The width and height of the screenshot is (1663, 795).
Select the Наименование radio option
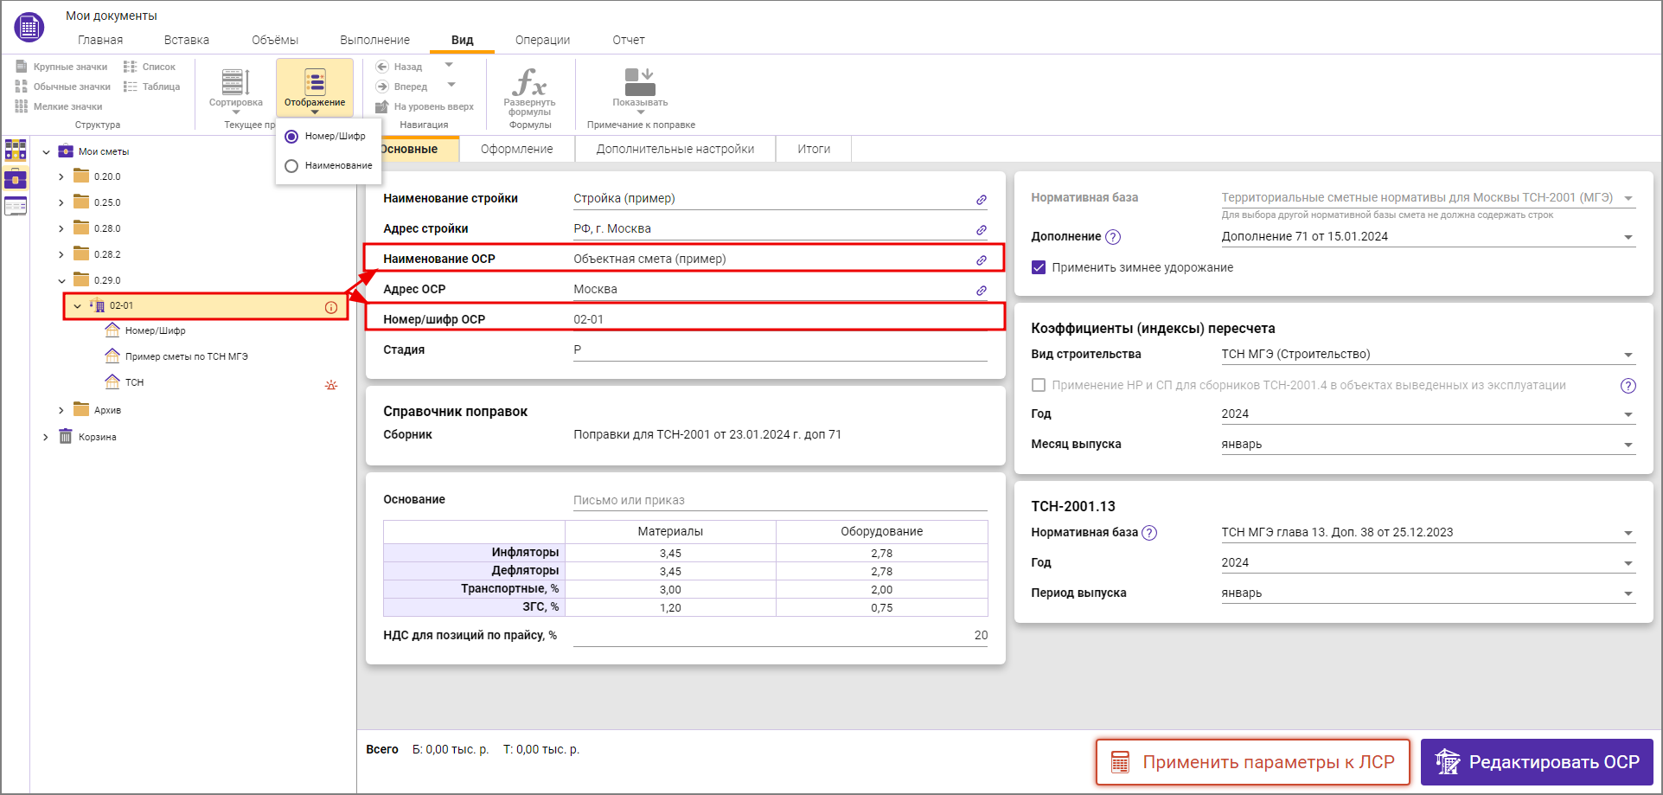[x=292, y=166]
